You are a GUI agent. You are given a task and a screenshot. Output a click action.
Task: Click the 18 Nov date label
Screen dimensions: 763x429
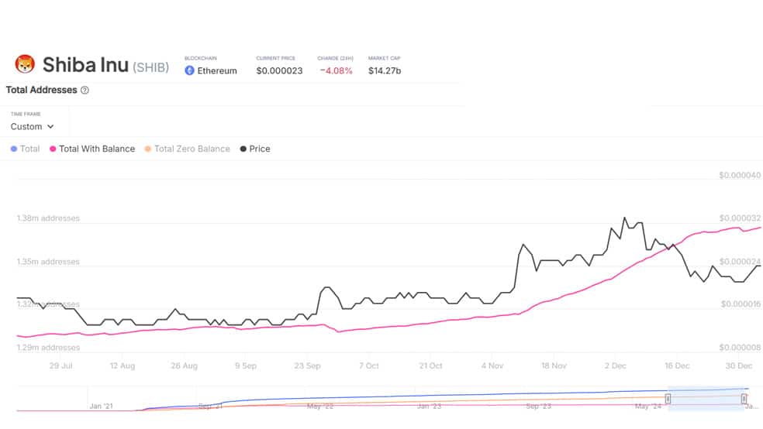tap(554, 366)
